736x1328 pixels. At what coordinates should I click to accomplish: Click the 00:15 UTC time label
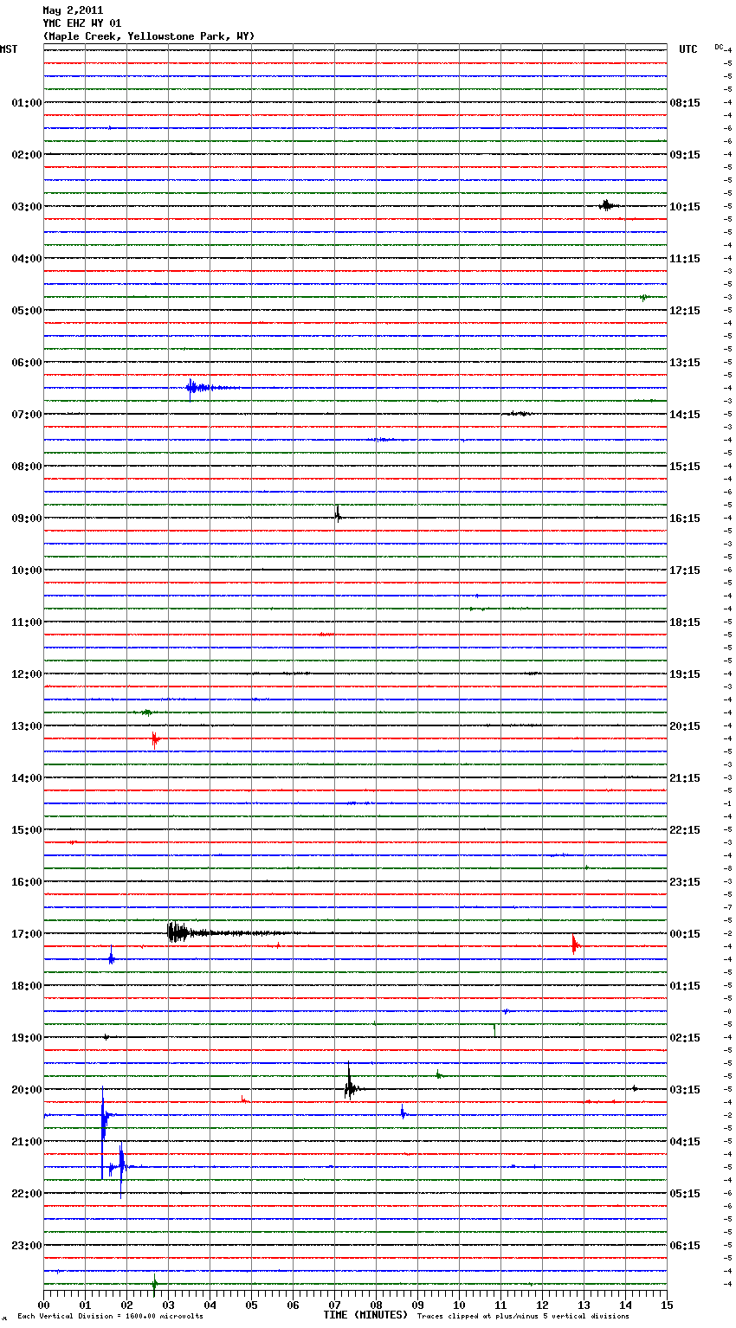point(685,934)
